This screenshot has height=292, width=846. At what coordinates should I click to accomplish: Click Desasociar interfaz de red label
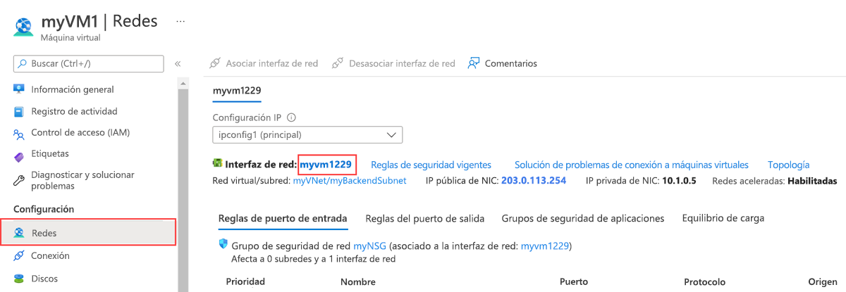tap(402, 63)
